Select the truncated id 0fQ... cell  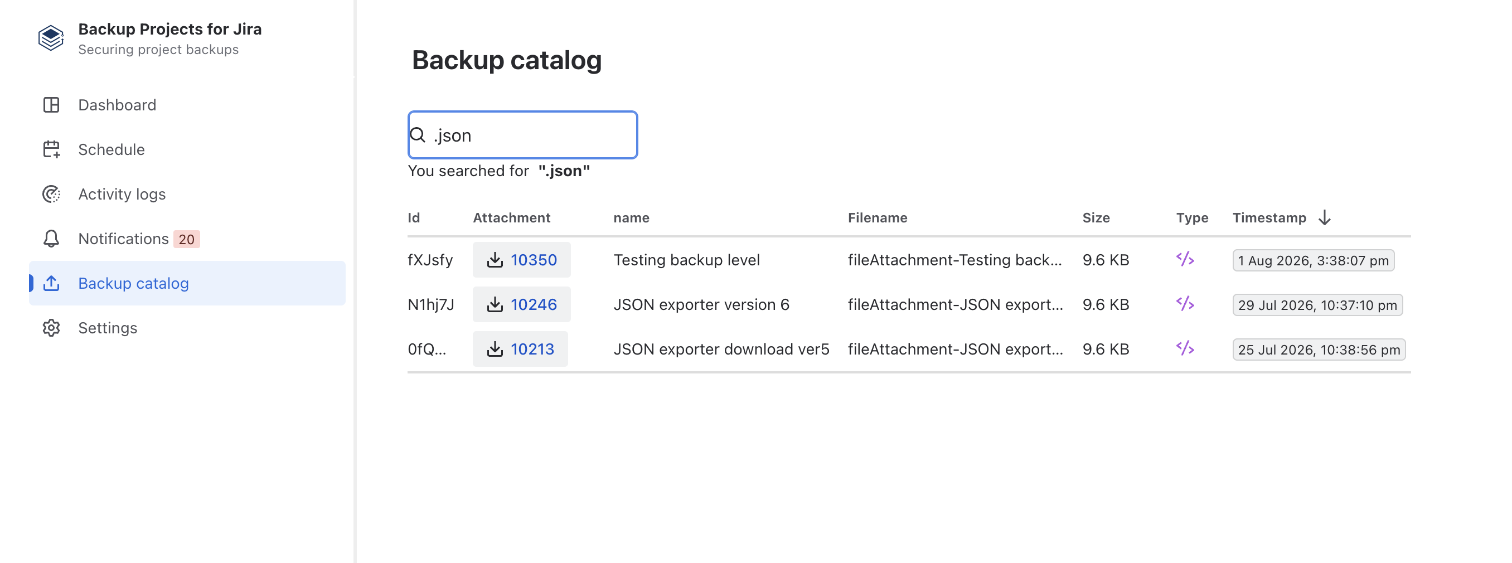click(x=427, y=350)
